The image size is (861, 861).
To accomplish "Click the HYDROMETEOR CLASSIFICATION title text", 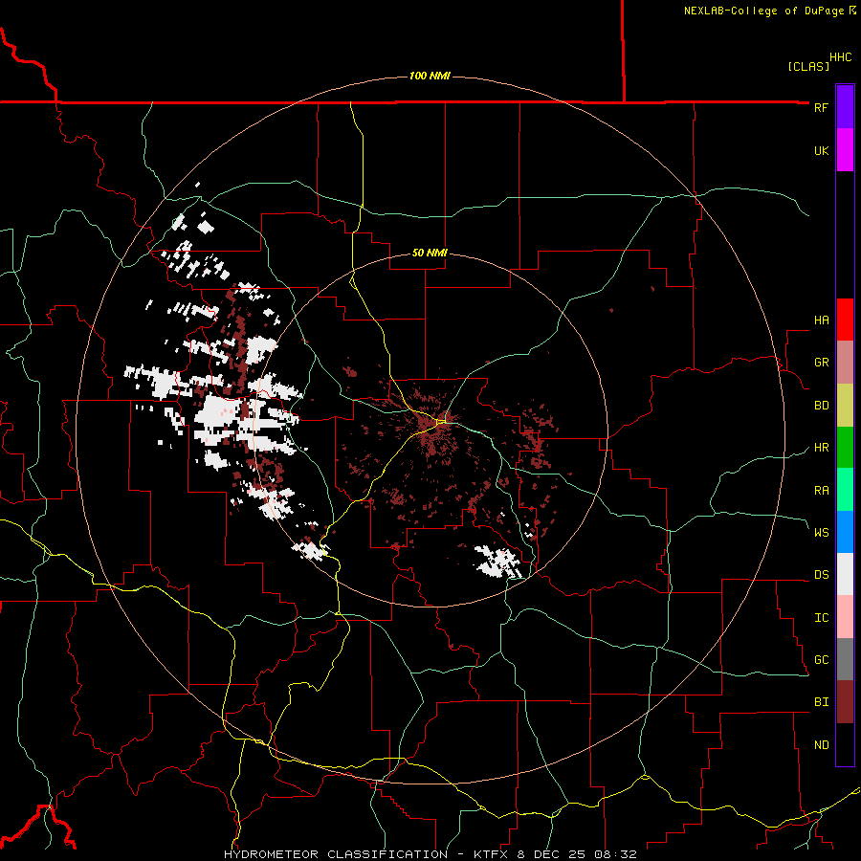I will coord(336,854).
